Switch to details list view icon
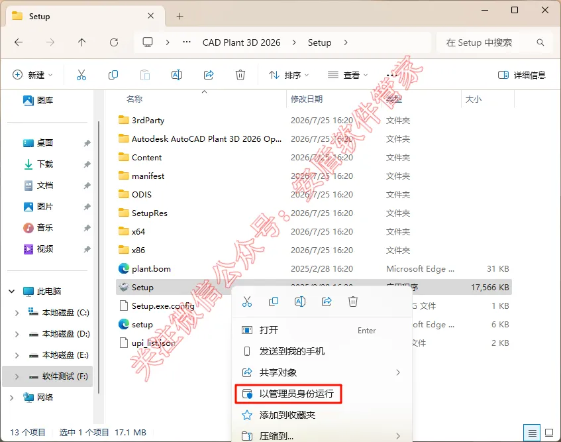 (x=532, y=433)
